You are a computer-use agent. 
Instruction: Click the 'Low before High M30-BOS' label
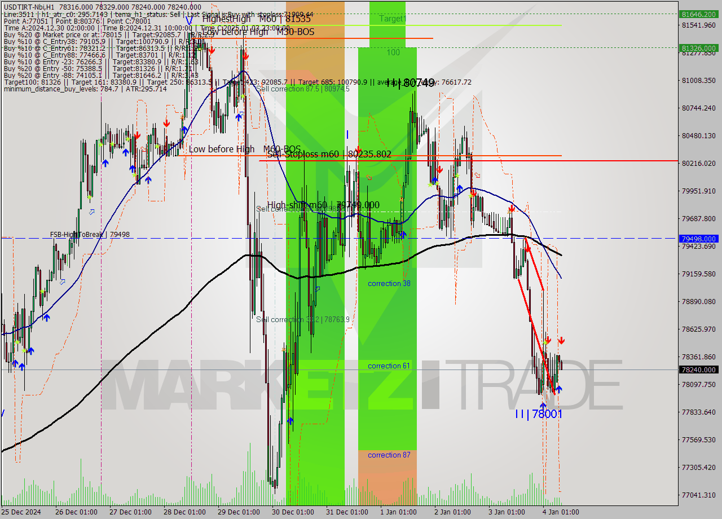click(x=258, y=32)
